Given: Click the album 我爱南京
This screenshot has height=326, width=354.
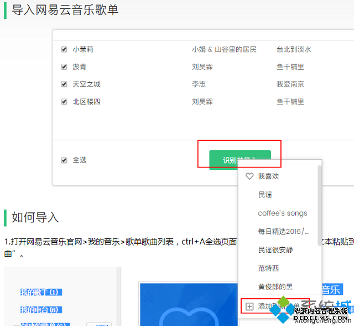Looking at the screenshot, I should click(x=290, y=84).
